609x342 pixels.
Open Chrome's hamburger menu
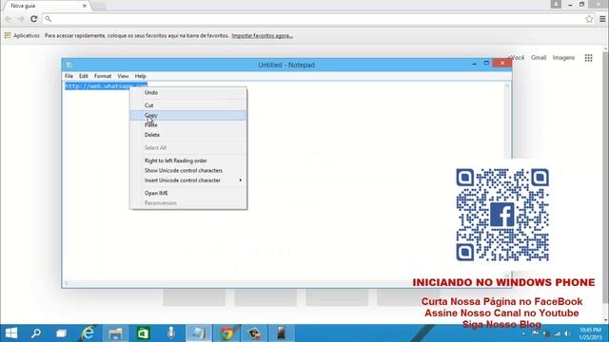click(x=602, y=19)
